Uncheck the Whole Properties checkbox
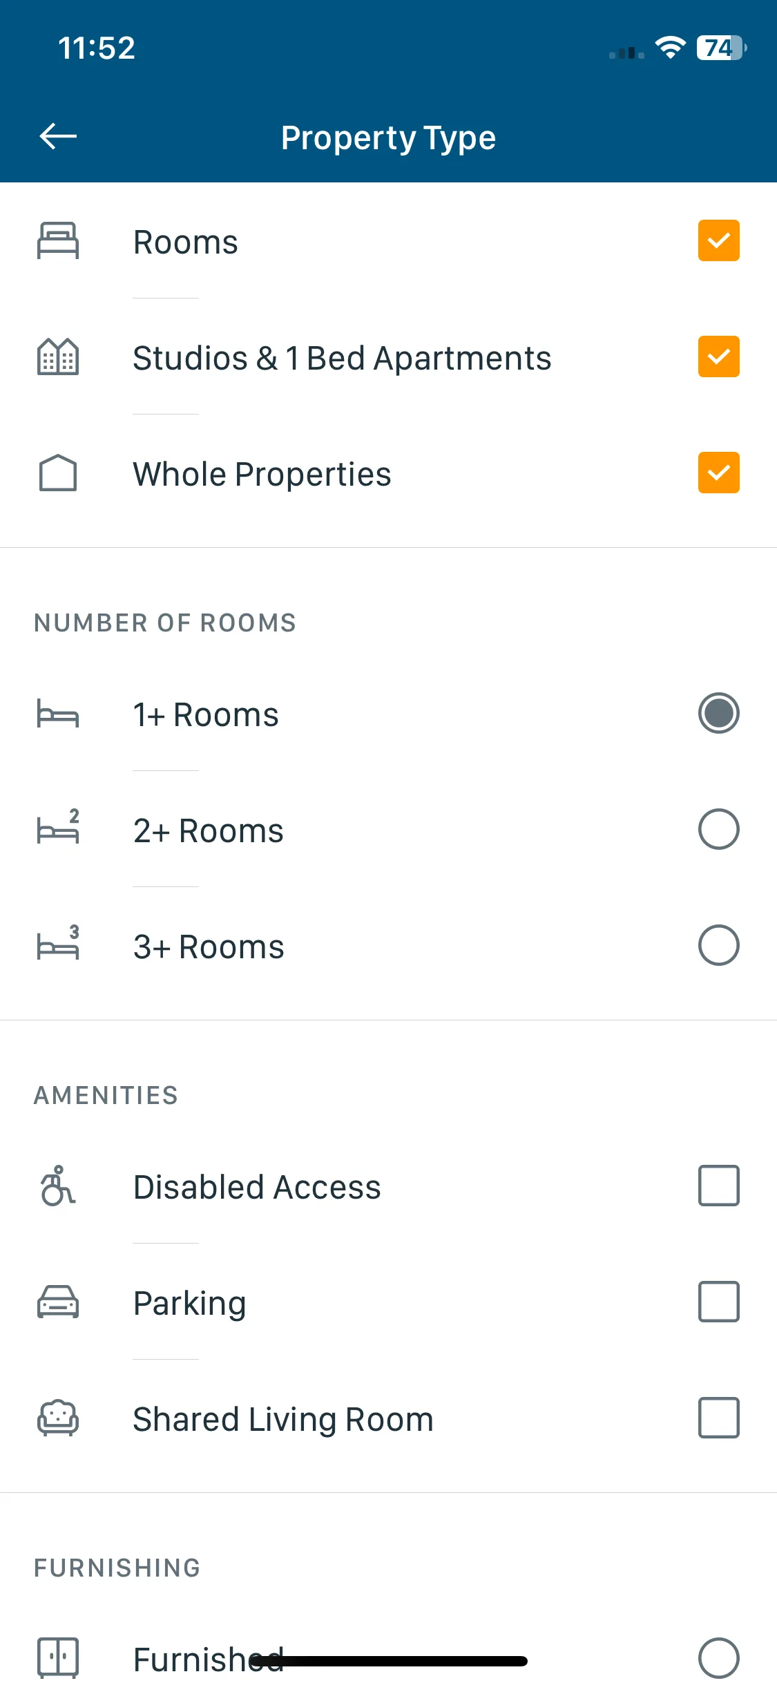The width and height of the screenshot is (777, 1683). tap(718, 473)
